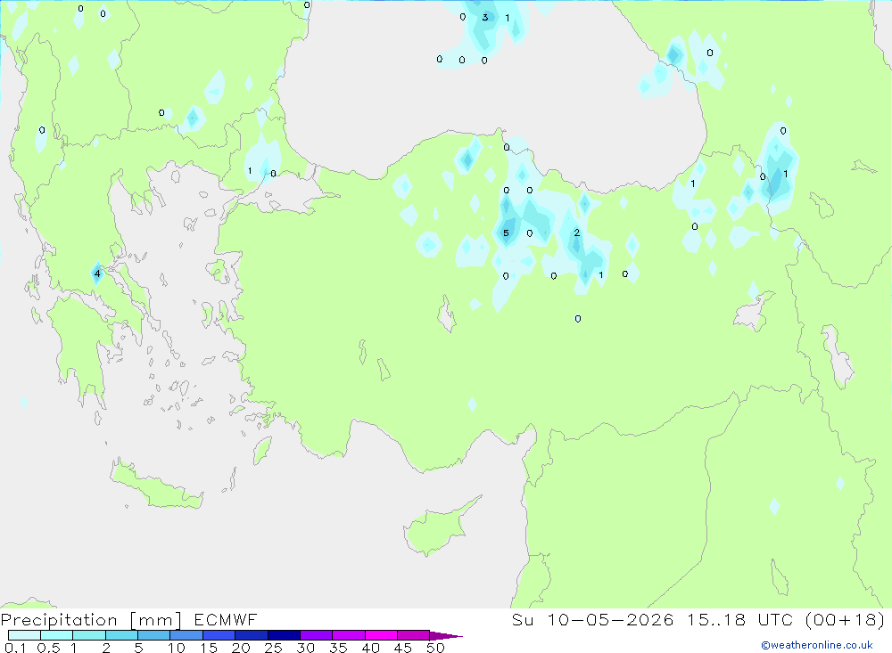The height and width of the screenshot is (653, 892).
Task: Click the 0.1–0.5 mm lightest legend swatch
Action: (x=24, y=635)
